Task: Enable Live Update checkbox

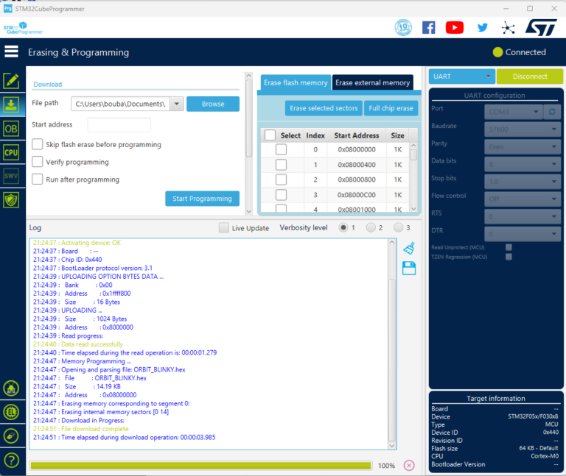Action: pos(224,228)
